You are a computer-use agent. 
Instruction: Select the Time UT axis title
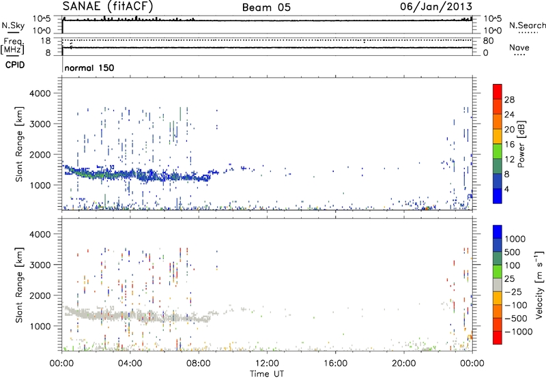point(267,374)
